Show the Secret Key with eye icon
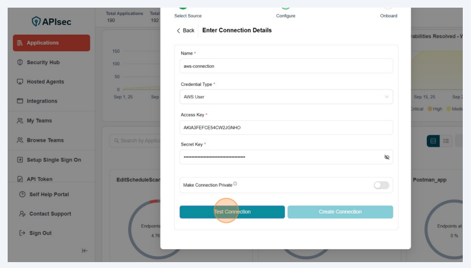This screenshot has height=268, width=471. pyautogui.click(x=386, y=157)
